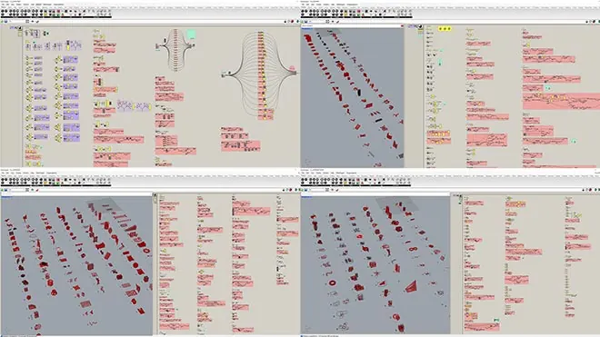Click the blue save icon in top-right window

point(305,22)
